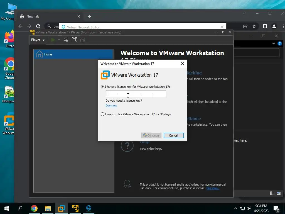Bookmark page with star icon
This screenshot has height=214, width=285.
pyautogui.click(x=254, y=26)
